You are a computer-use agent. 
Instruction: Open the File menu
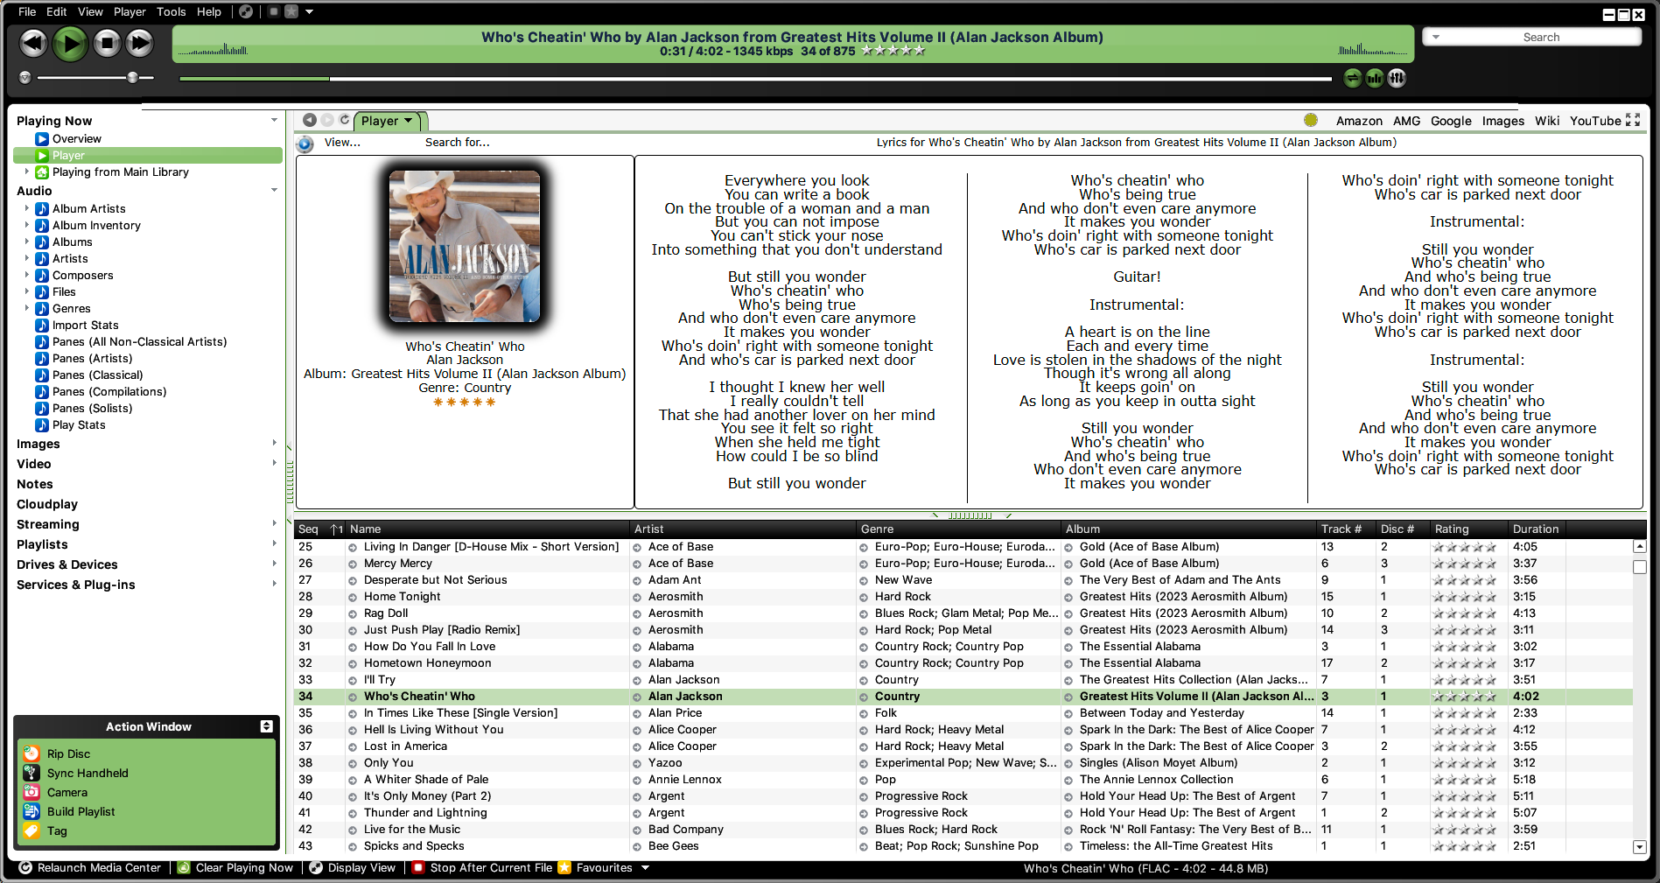pyautogui.click(x=27, y=11)
